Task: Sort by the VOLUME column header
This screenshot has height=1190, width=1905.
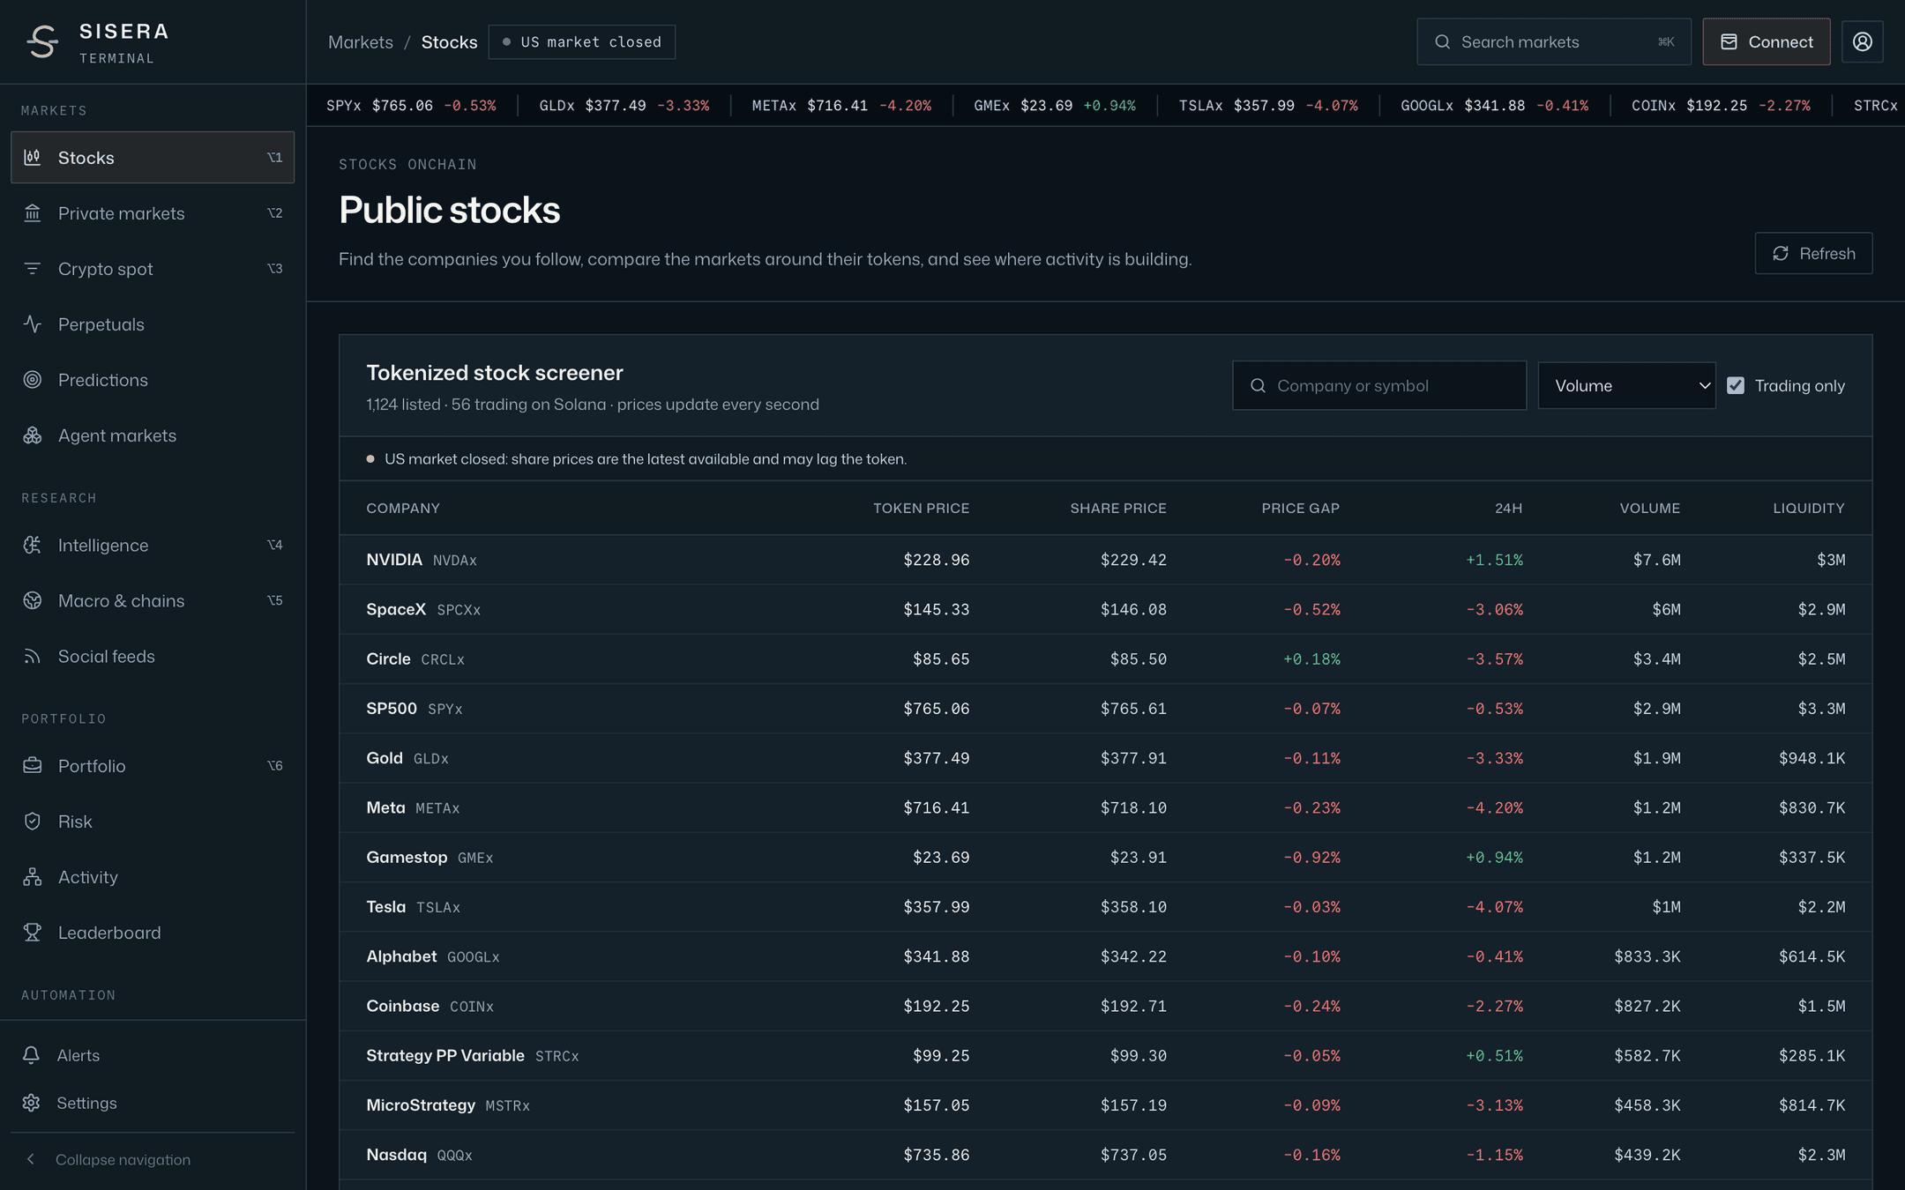Action: tap(1649, 508)
